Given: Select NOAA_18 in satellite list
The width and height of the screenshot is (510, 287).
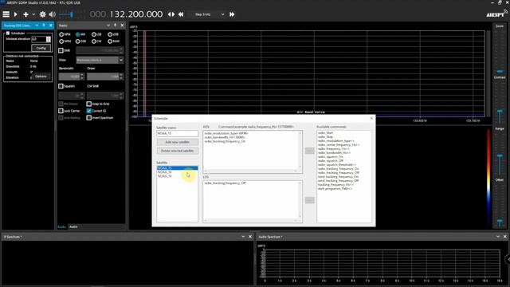Looking at the screenshot, I should tap(177, 172).
